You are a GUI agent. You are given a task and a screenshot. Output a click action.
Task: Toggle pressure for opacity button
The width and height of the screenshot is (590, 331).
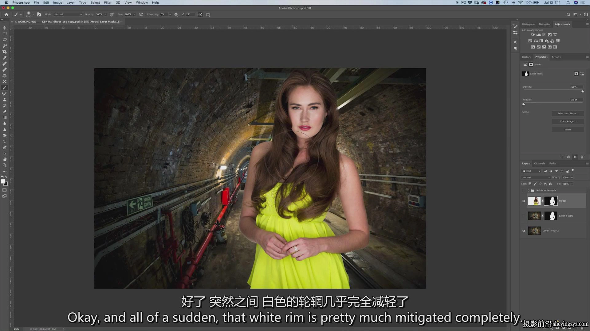112,14
